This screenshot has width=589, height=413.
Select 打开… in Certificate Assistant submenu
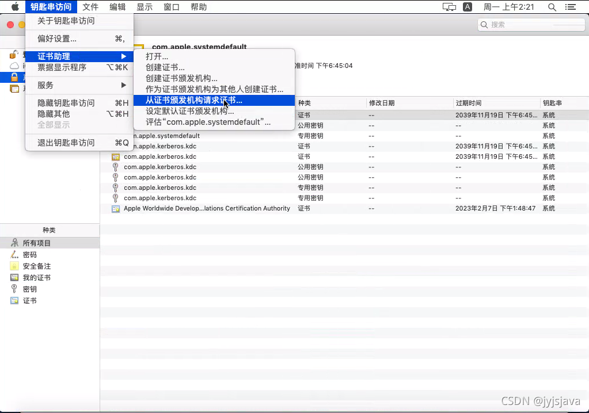tap(214, 56)
